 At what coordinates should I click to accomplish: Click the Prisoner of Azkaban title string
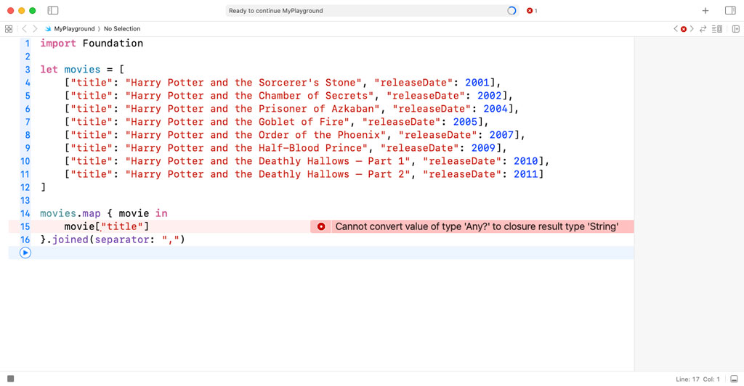pos(252,108)
